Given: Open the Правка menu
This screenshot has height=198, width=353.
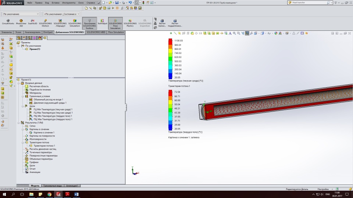Looking at the screenshot, I should coord(39,3).
